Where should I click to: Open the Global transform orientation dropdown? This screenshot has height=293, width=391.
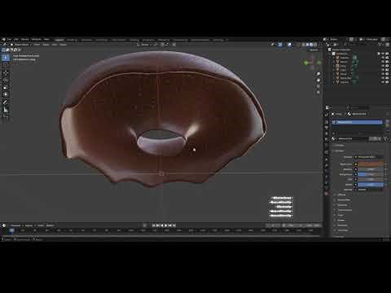(x=145, y=45)
